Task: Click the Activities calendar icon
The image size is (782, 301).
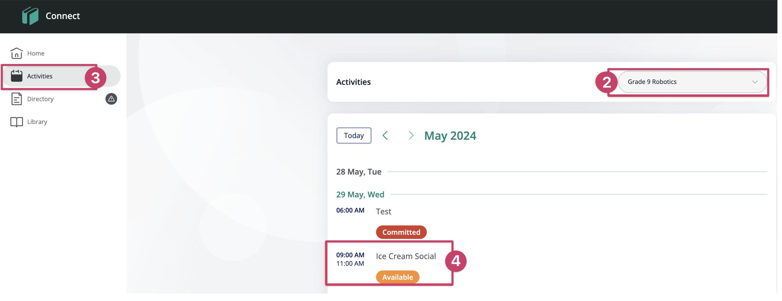Action: [x=16, y=76]
